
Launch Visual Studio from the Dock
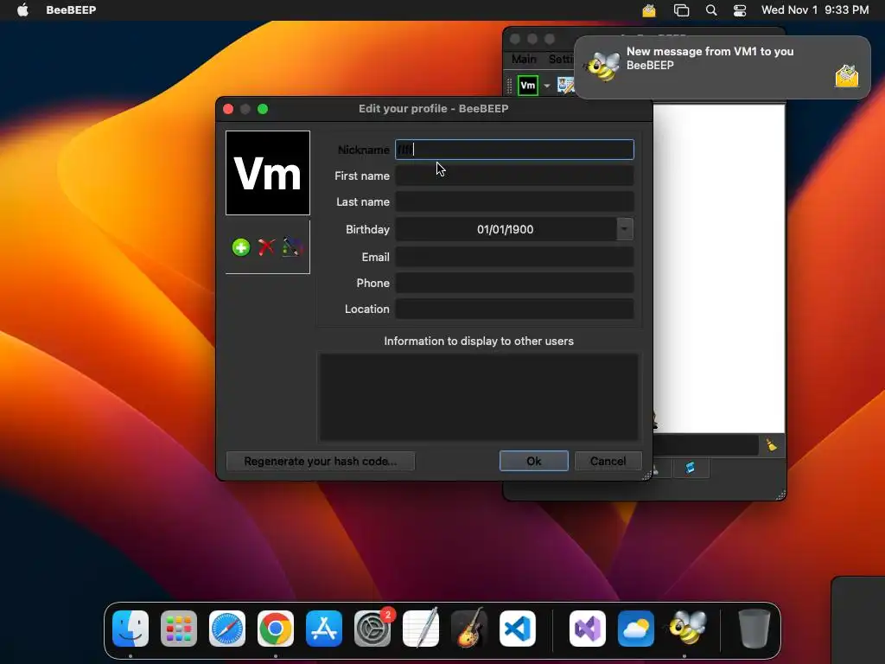tap(588, 629)
